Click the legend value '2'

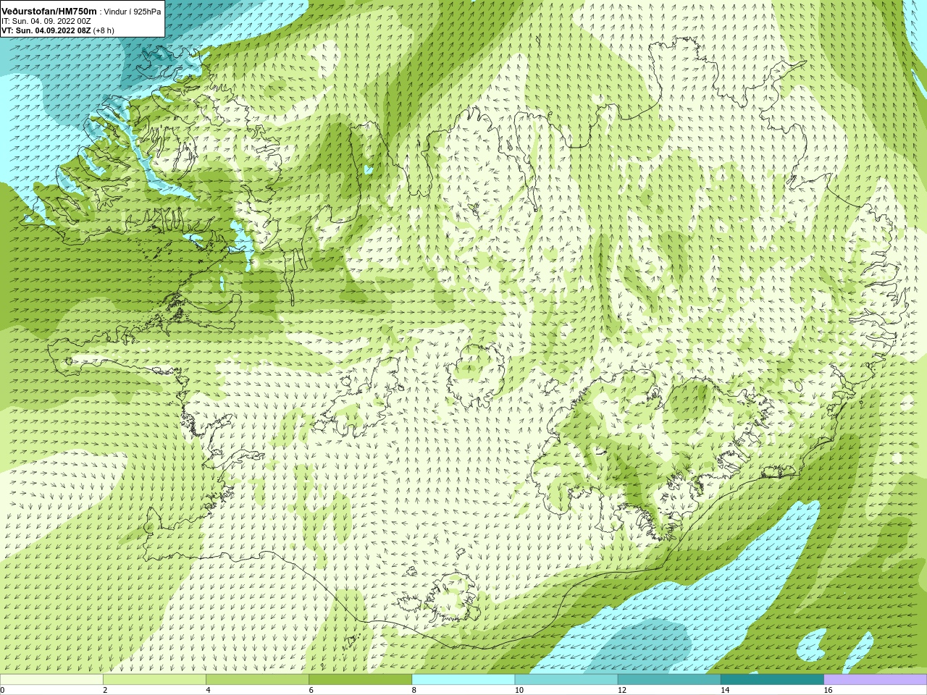coord(105,690)
